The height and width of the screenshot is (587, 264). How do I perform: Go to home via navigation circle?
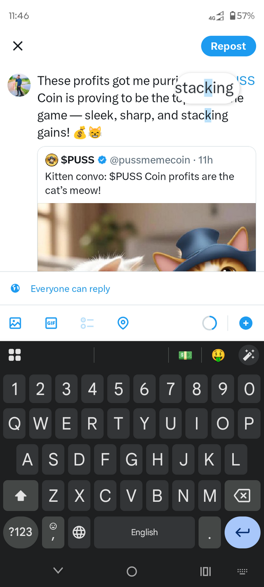coord(132,571)
